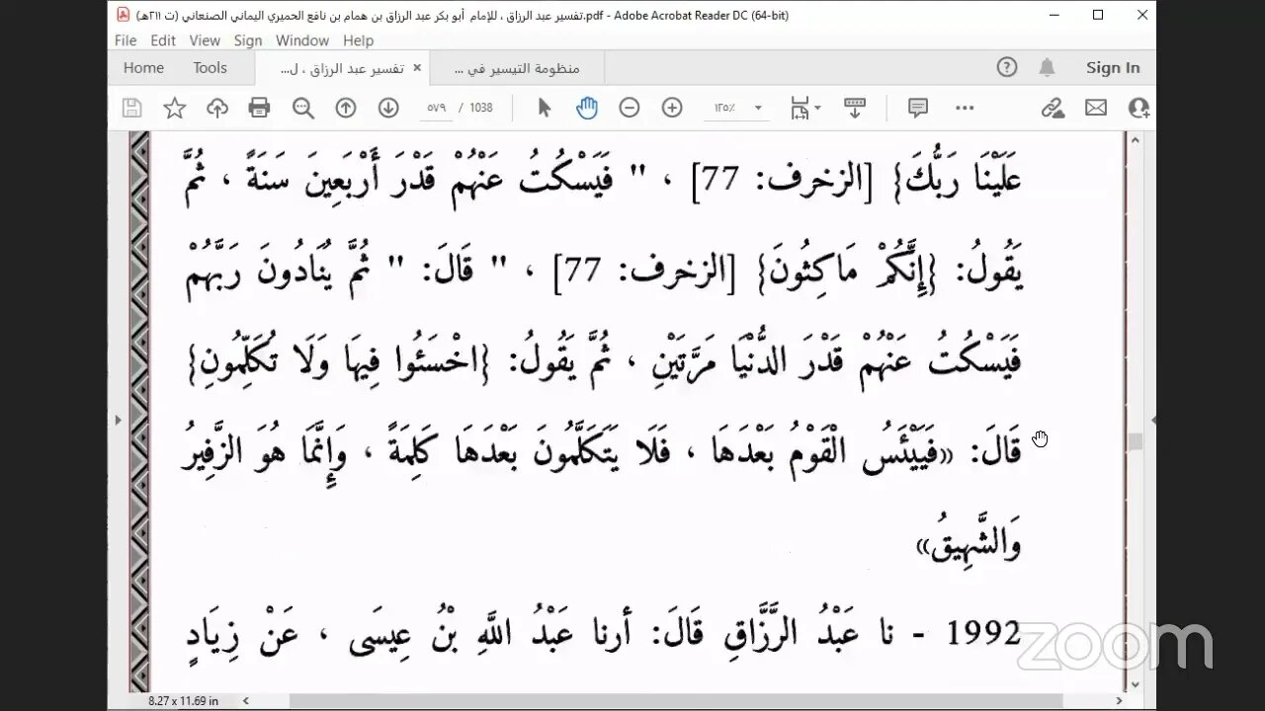Go to previous page arrow

click(x=345, y=108)
